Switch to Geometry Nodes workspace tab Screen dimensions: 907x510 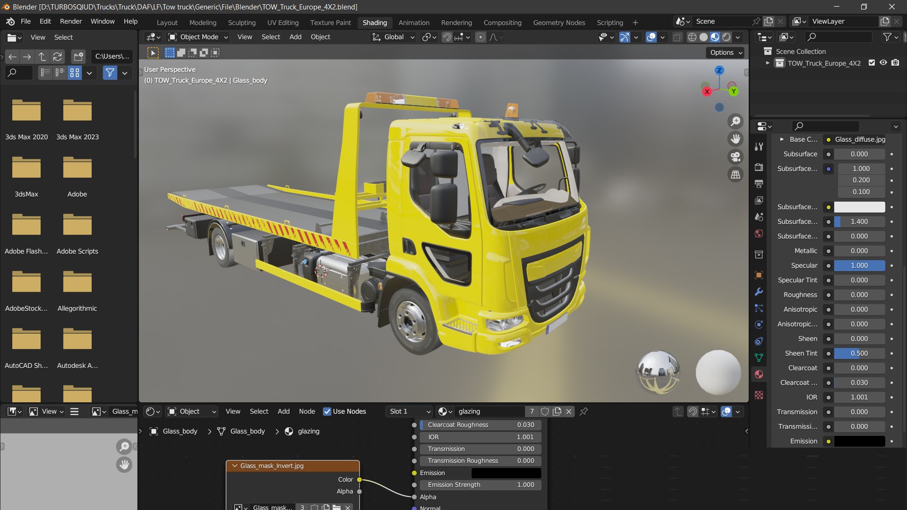559,23
